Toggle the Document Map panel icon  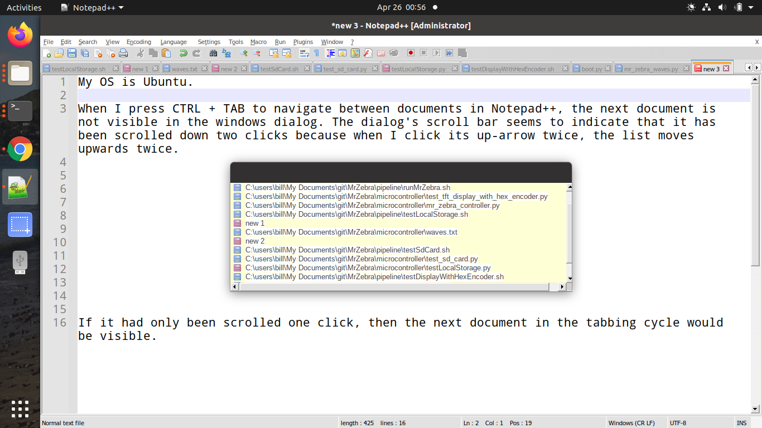point(355,53)
